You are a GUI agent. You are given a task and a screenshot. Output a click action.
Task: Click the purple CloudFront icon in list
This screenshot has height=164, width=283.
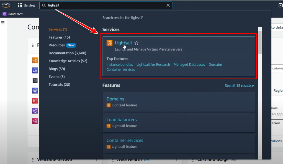(x=35, y=111)
